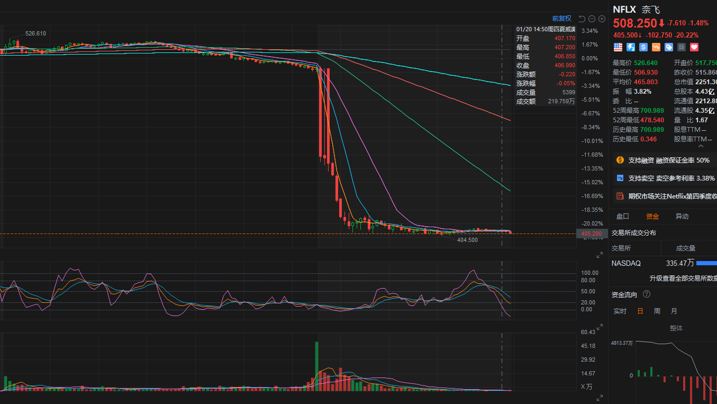Click the 量比 1.67 value
The width and height of the screenshot is (717, 404).
tap(702, 120)
